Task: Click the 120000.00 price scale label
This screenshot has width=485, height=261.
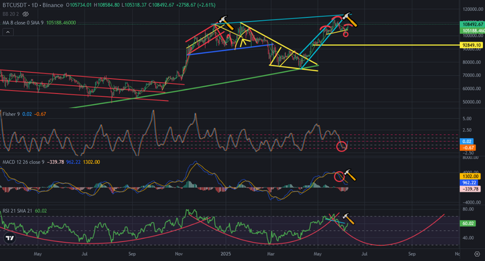Action: click(473, 9)
